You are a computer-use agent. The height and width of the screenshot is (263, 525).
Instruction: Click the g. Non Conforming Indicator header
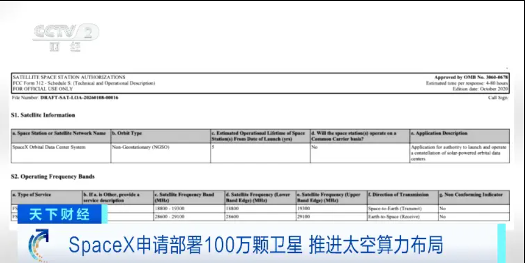(472, 194)
